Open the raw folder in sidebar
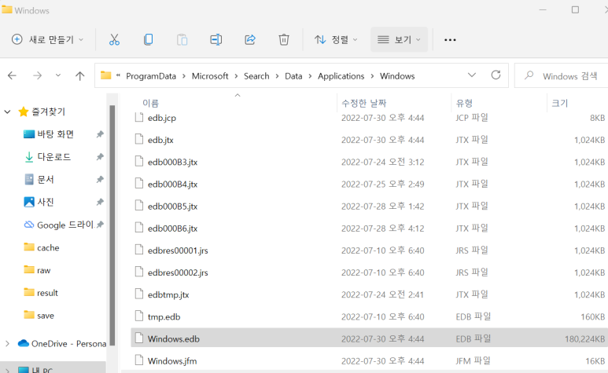Screen dimensions: 608x373 [43, 270]
